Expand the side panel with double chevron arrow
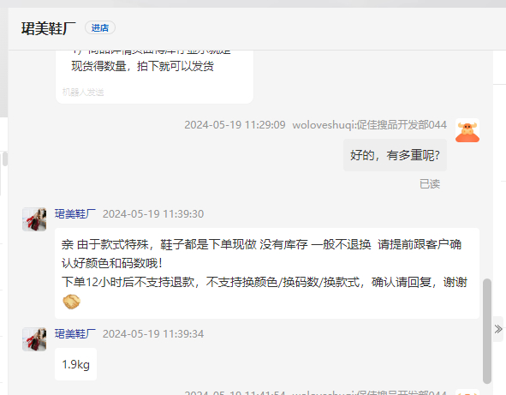The width and height of the screenshot is (506, 395). click(498, 329)
